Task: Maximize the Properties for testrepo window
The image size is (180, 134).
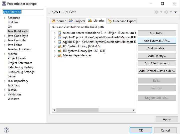Action: click(162, 4)
